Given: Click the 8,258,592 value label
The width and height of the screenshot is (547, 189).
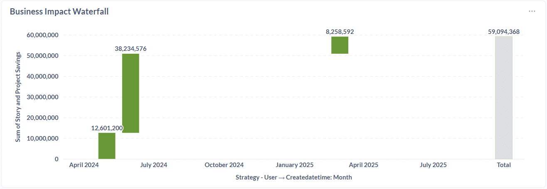Looking at the screenshot, I should pos(340,31).
